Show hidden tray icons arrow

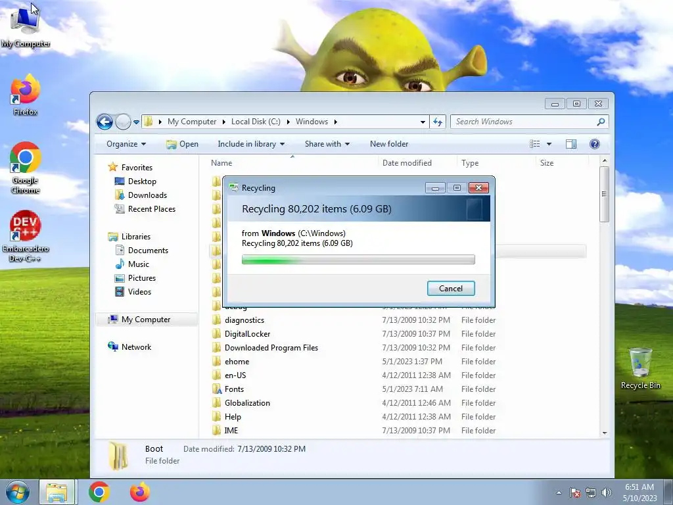click(x=559, y=493)
